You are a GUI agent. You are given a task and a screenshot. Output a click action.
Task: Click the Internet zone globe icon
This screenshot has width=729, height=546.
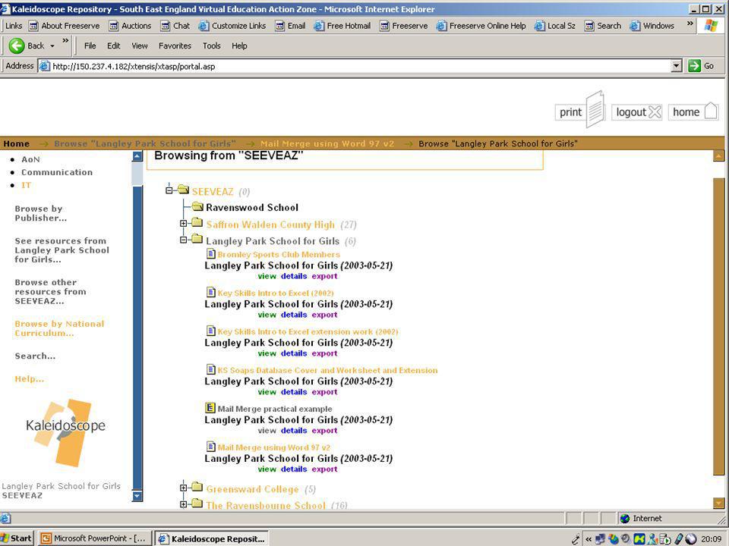[625, 519]
